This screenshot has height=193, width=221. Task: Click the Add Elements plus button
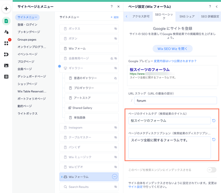6,9
